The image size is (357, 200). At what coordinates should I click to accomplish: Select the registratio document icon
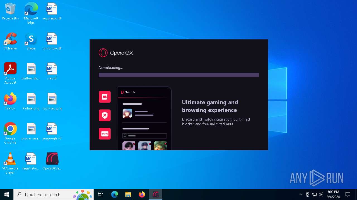pyautogui.click(x=31, y=162)
